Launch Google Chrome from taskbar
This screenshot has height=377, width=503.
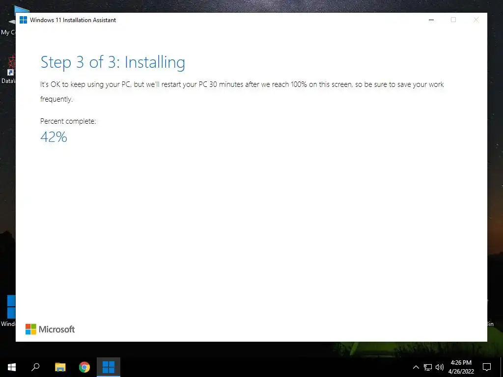coord(84,367)
